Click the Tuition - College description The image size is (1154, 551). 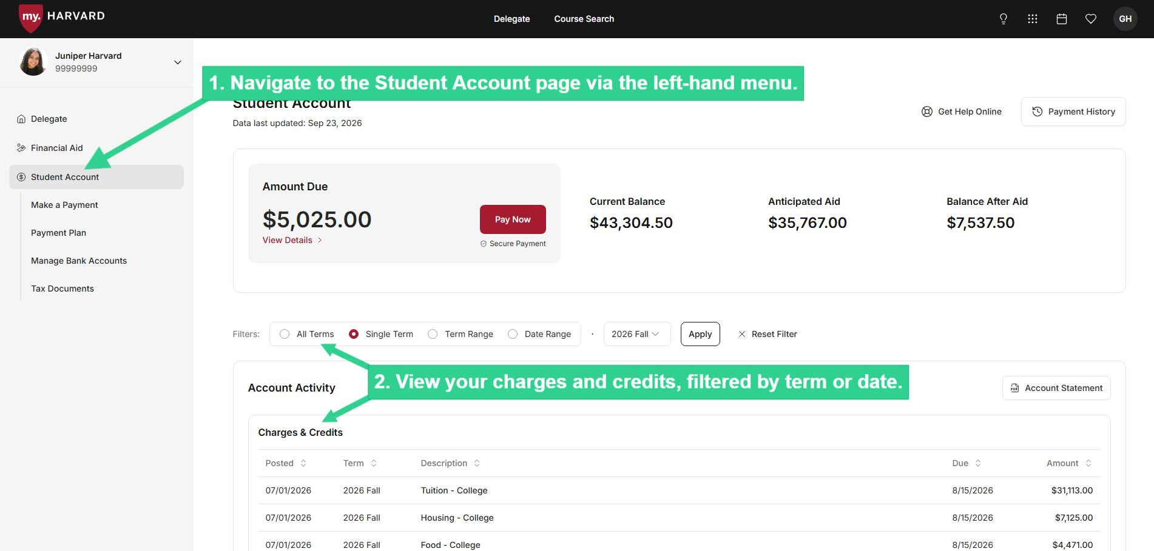[454, 490]
